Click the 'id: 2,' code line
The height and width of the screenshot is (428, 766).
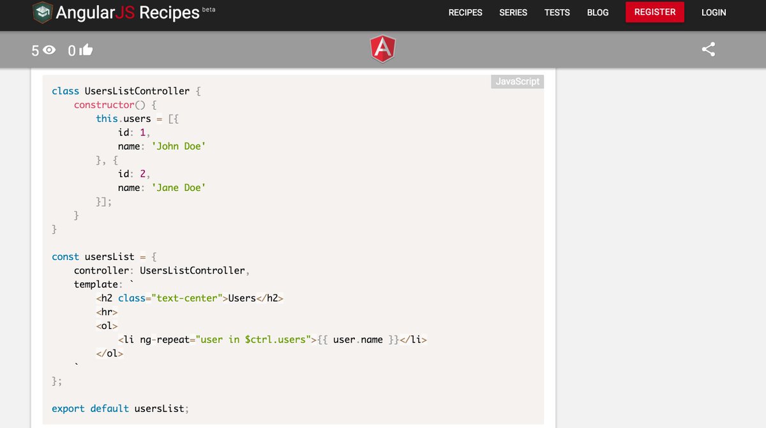click(x=134, y=174)
